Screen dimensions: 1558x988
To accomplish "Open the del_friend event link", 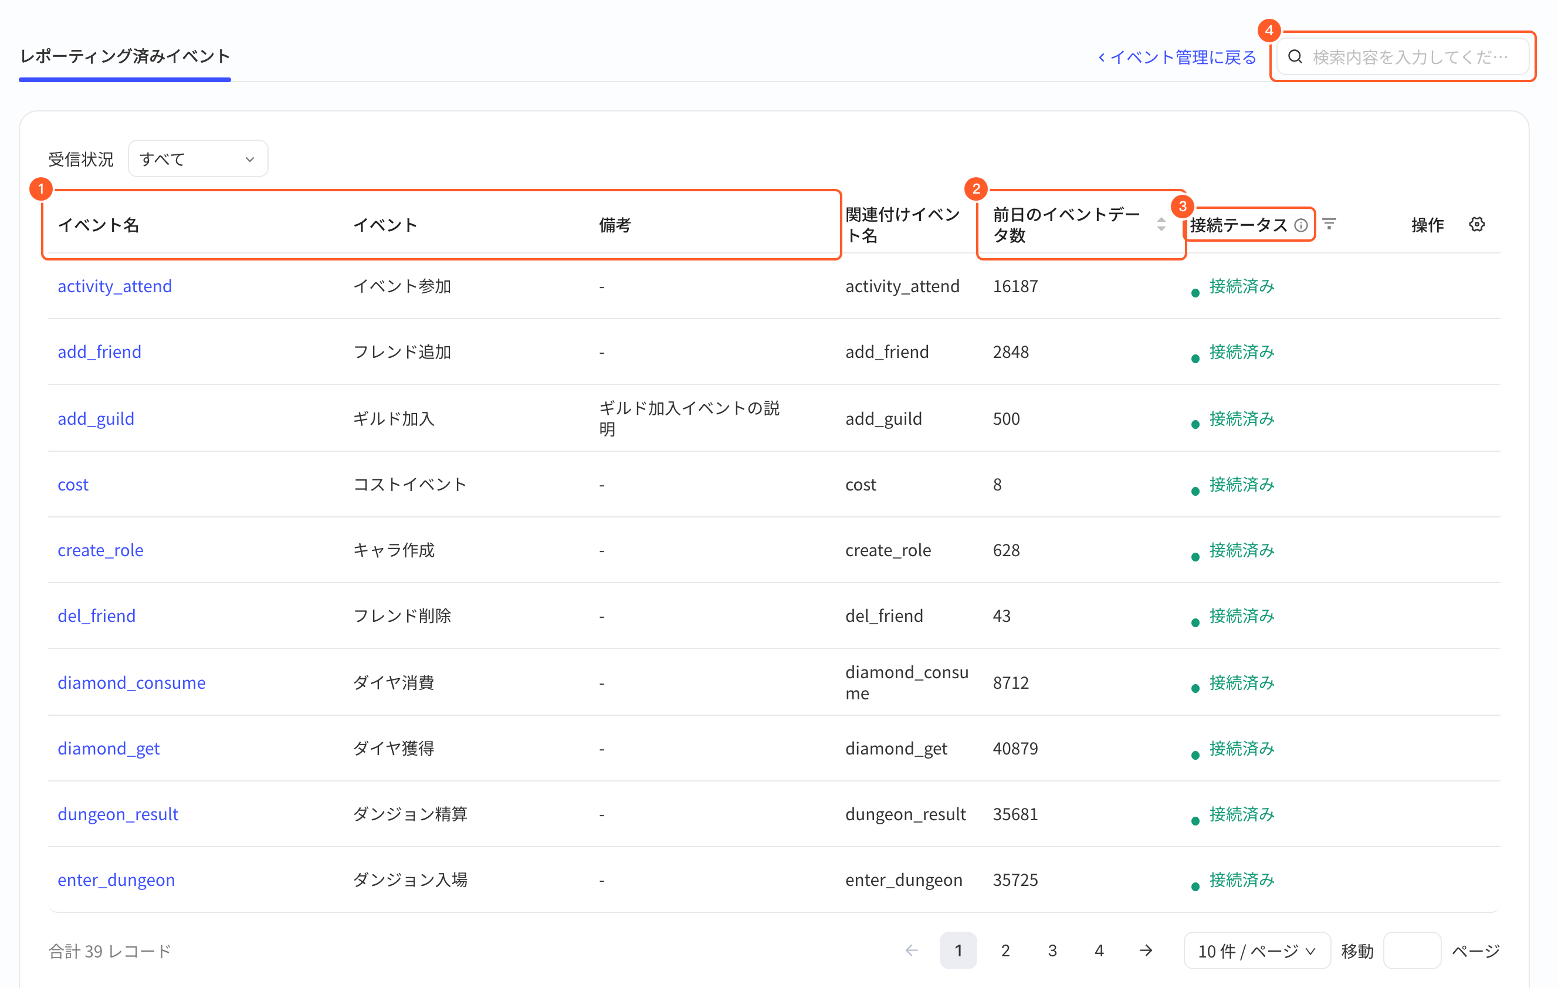I will coord(96,615).
